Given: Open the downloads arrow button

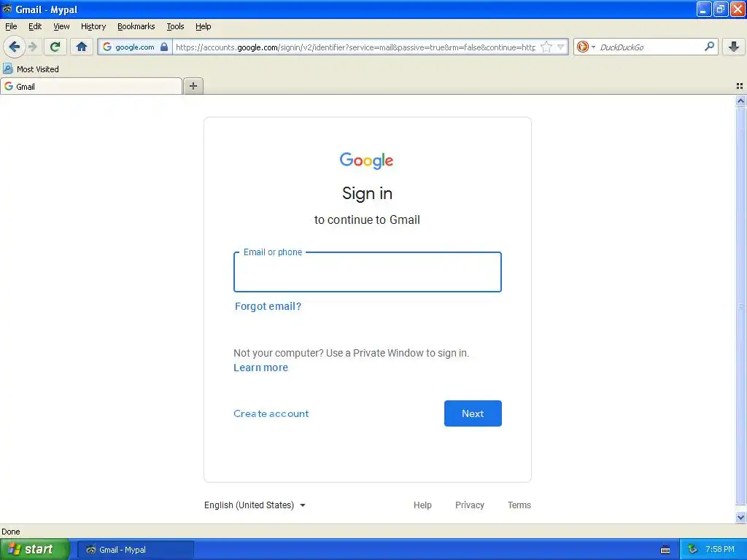Looking at the screenshot, I should (734, 47).
